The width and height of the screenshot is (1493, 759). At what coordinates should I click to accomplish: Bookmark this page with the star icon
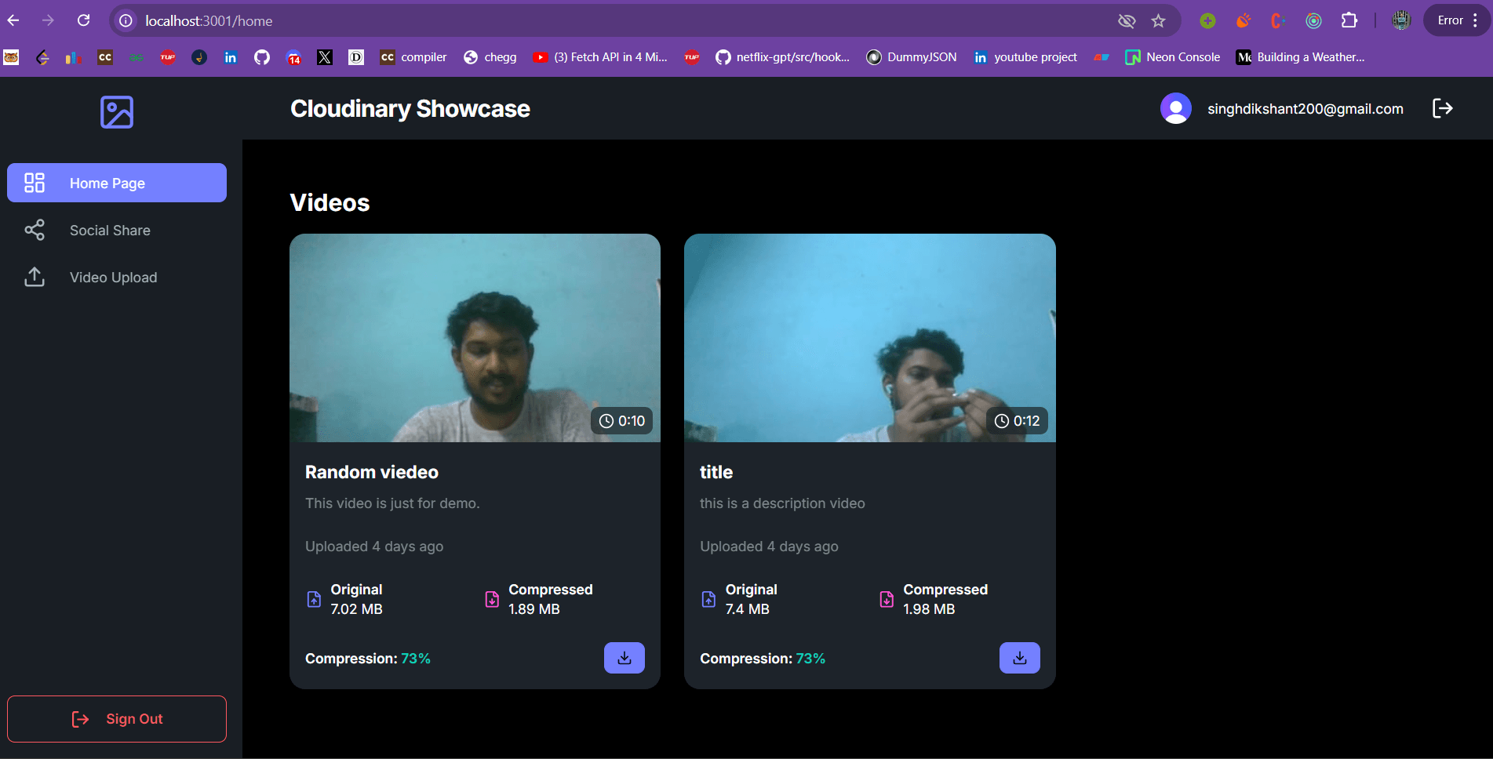click(x=1158, y=21)
